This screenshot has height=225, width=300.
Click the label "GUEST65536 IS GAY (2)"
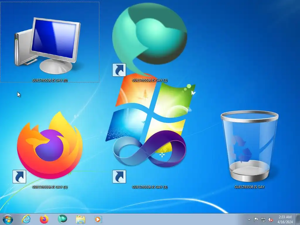tap(150, 80)
